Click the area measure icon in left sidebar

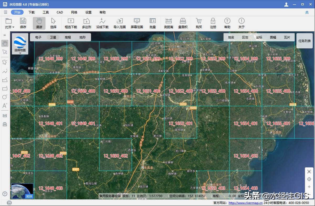[5, 124]
